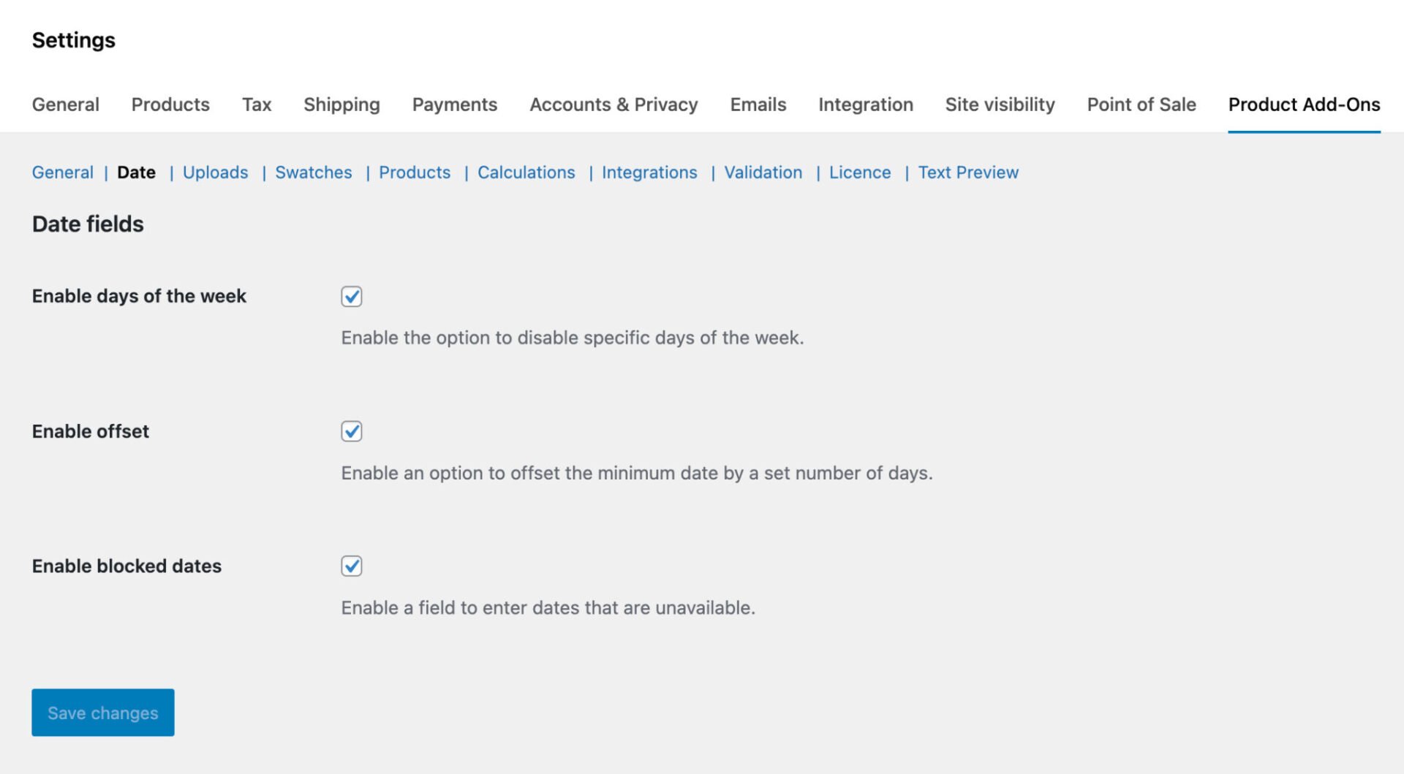Open the Validation settings

click(763, 172)
